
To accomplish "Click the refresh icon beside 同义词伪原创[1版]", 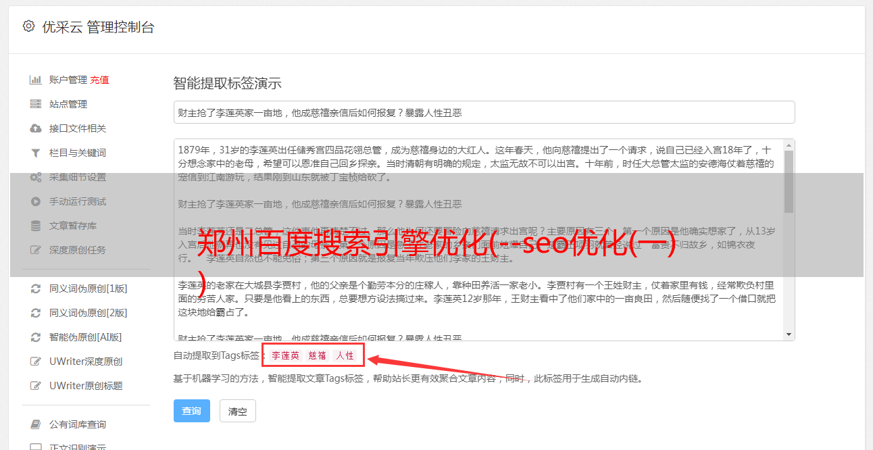I will (36, 289).
